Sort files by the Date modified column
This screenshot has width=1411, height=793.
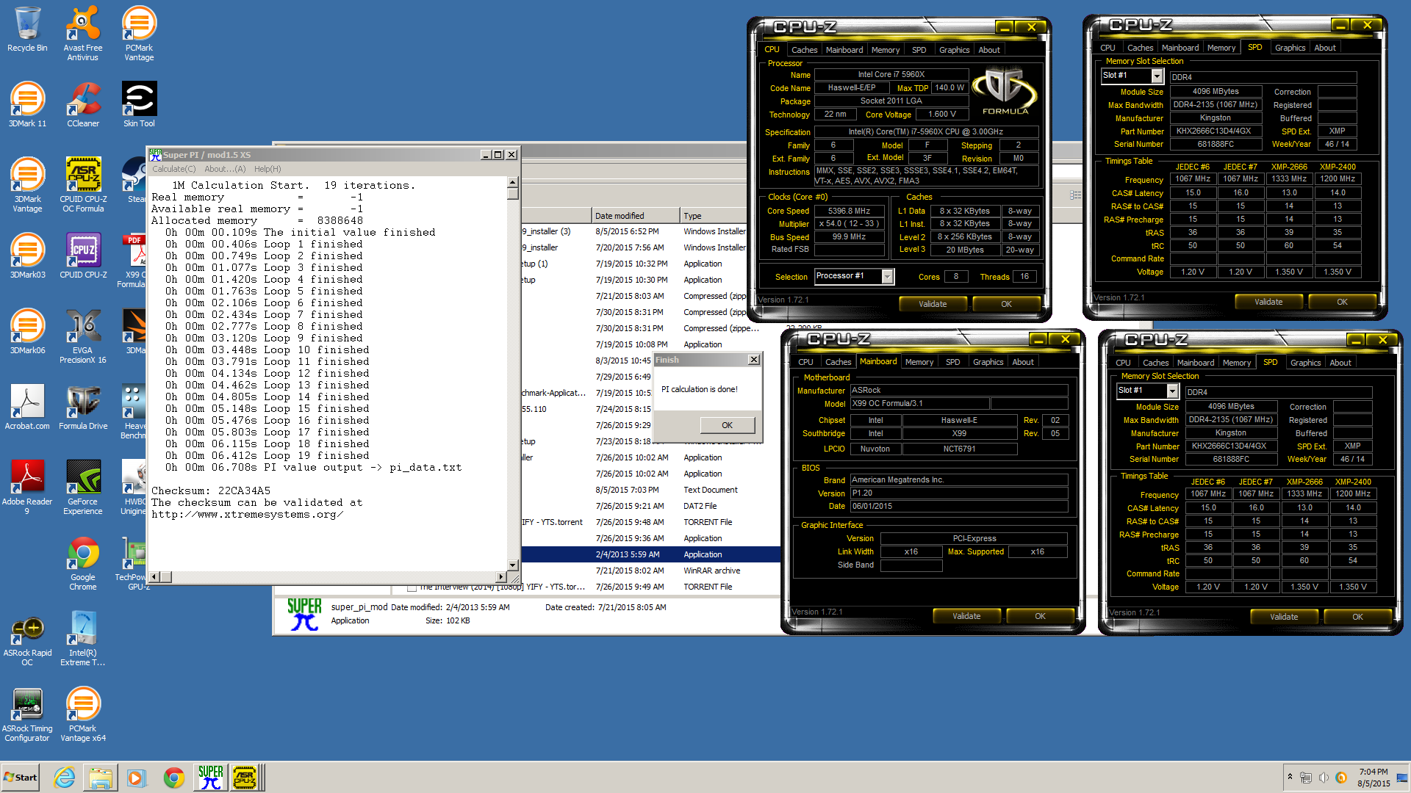(636, 216)
